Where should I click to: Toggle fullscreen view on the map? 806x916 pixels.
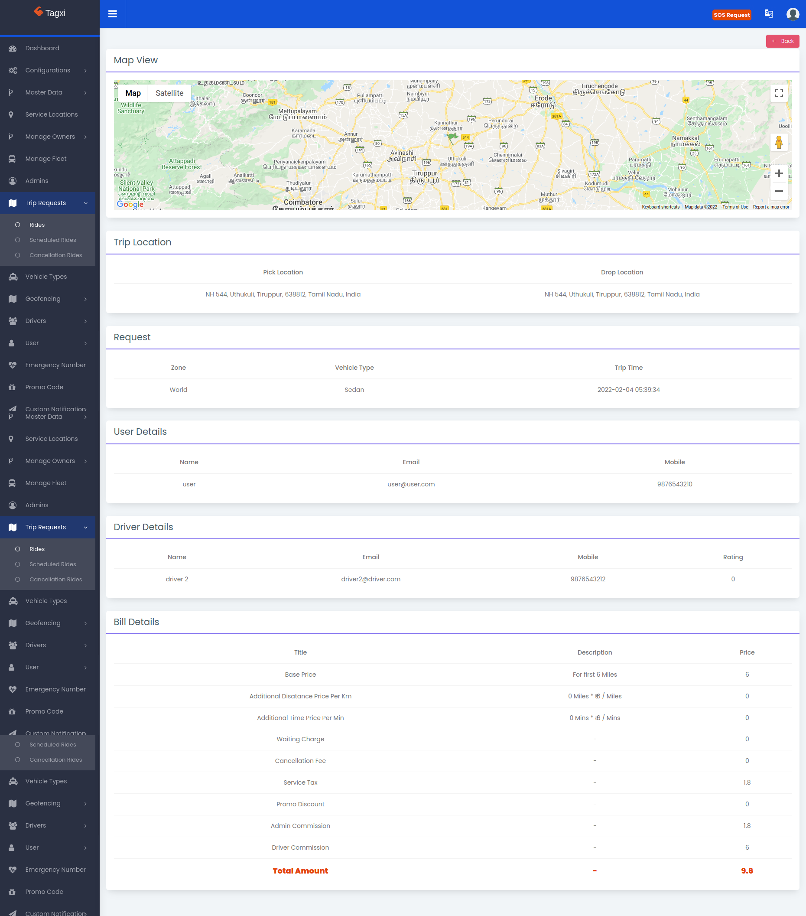point(779,93)
